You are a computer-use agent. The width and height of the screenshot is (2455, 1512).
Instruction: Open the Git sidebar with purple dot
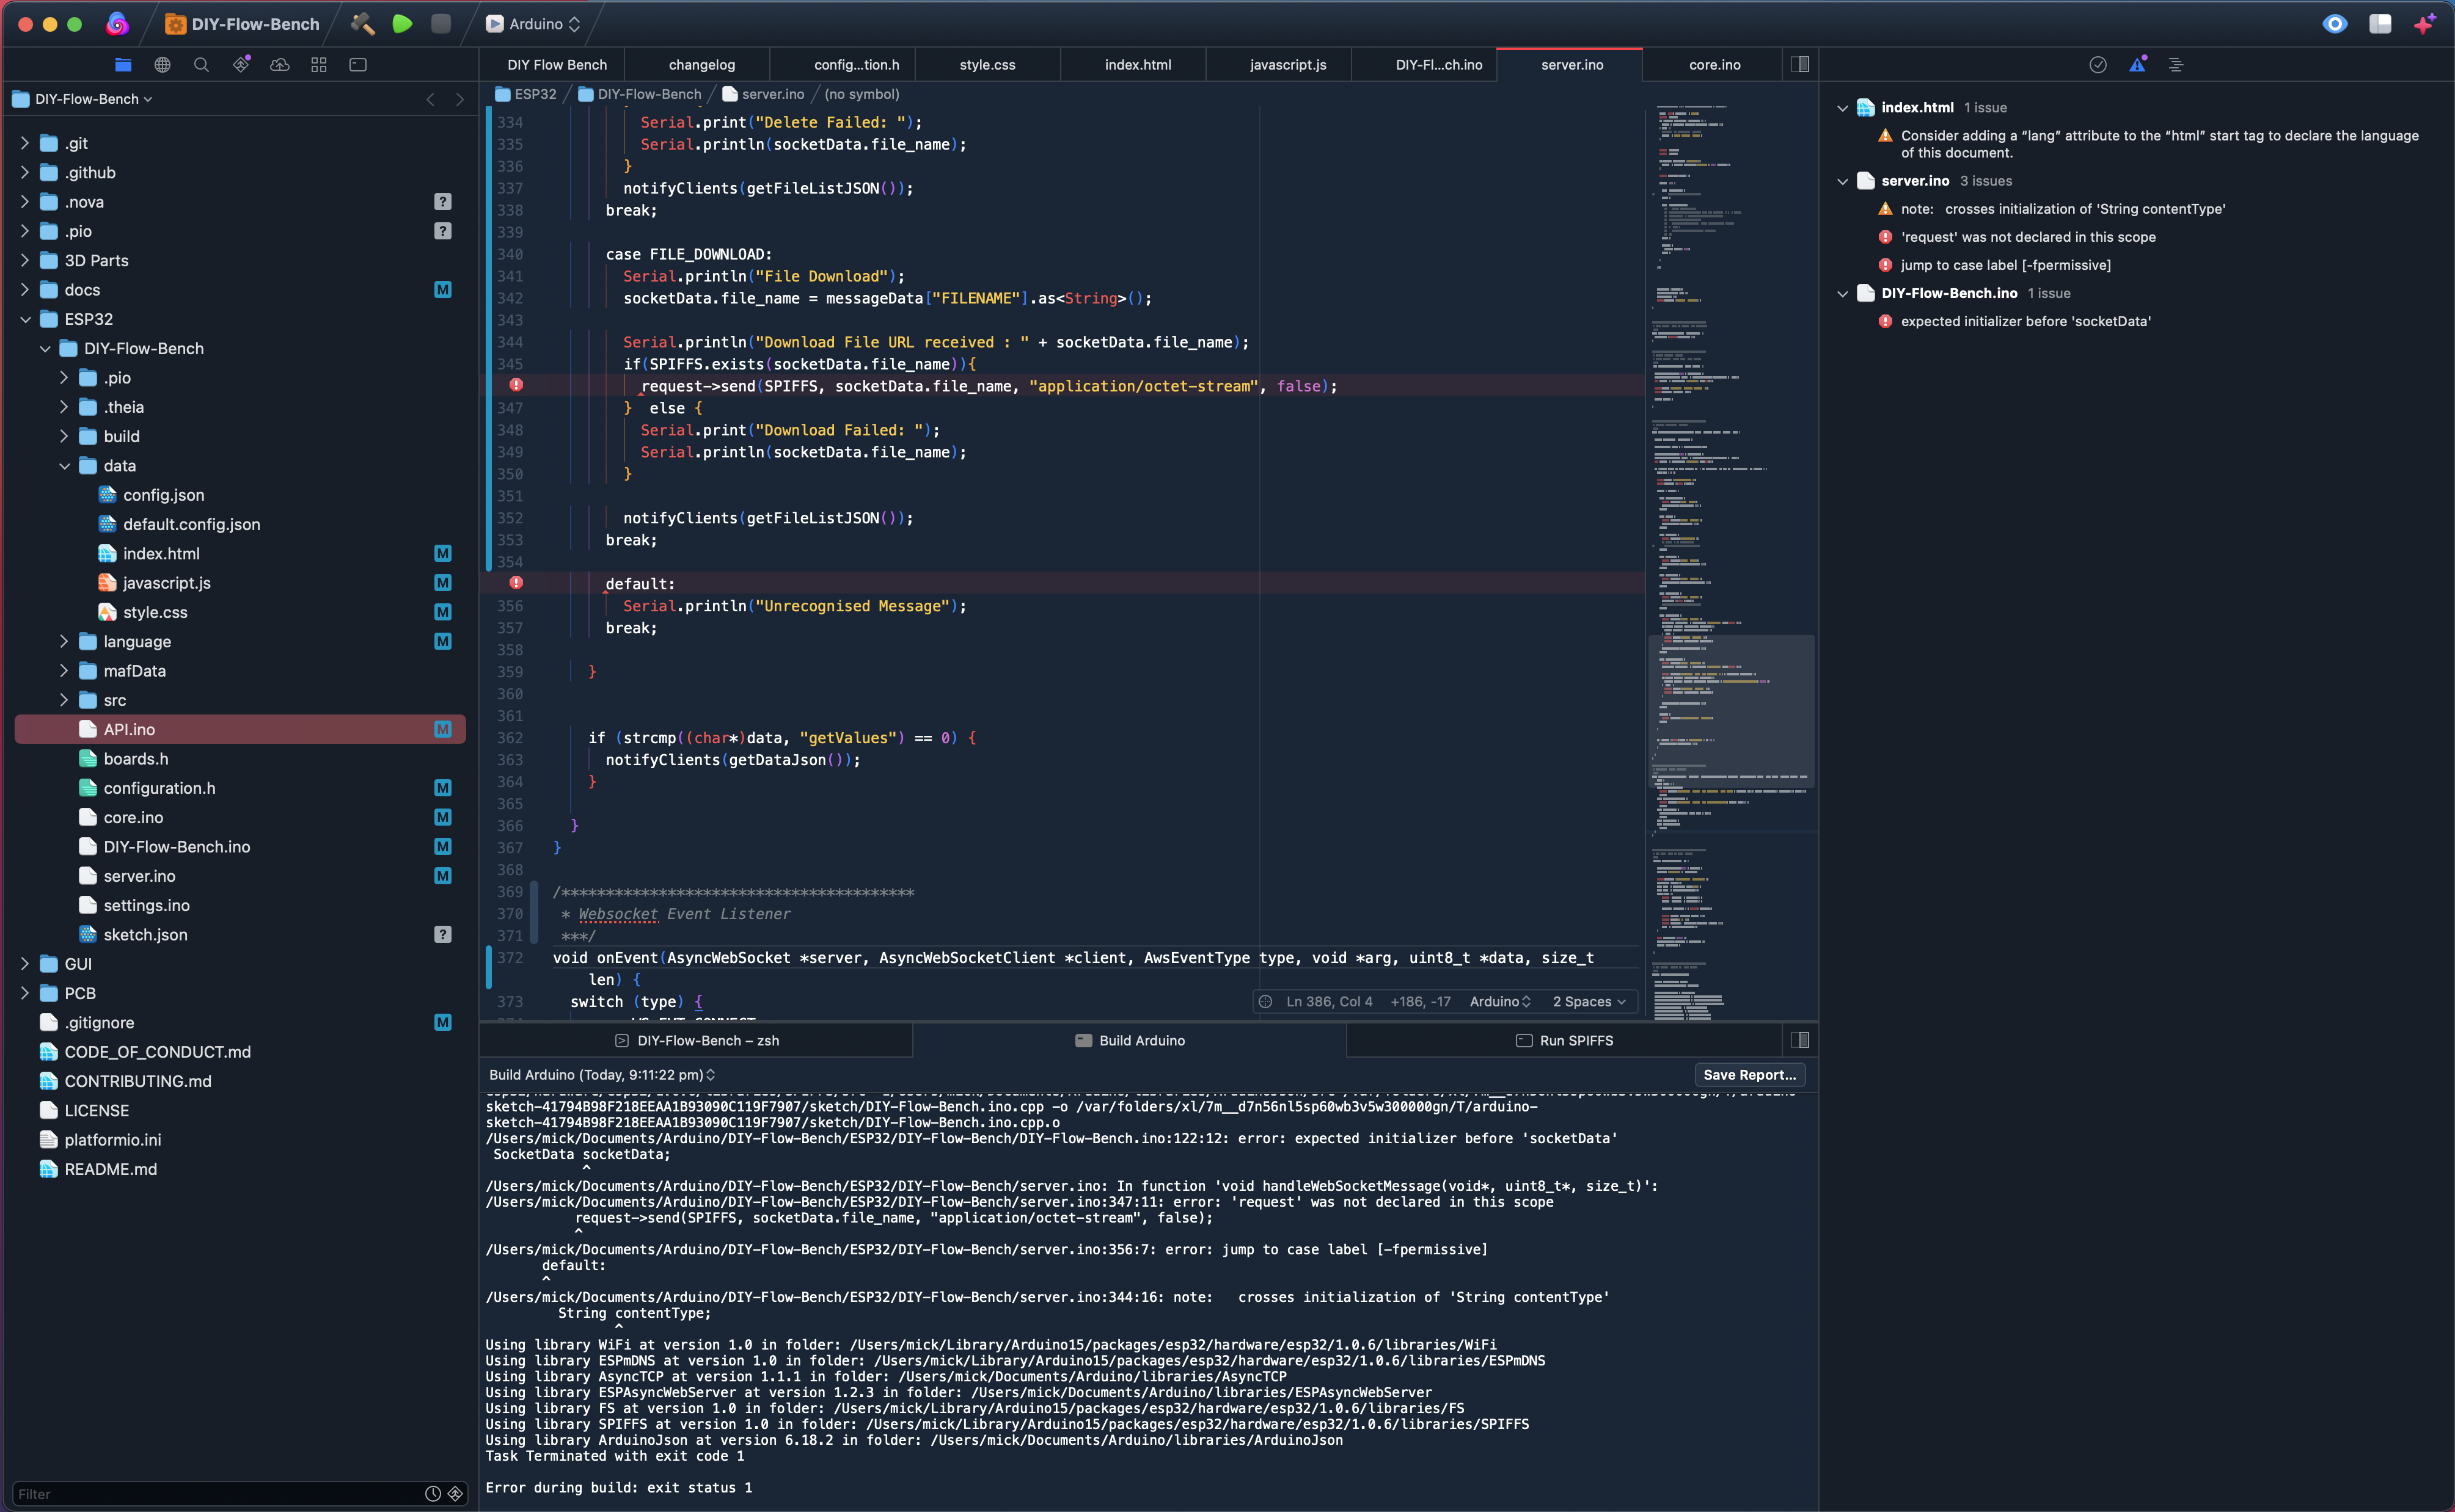pyautogui.click(x=241, y=65)
